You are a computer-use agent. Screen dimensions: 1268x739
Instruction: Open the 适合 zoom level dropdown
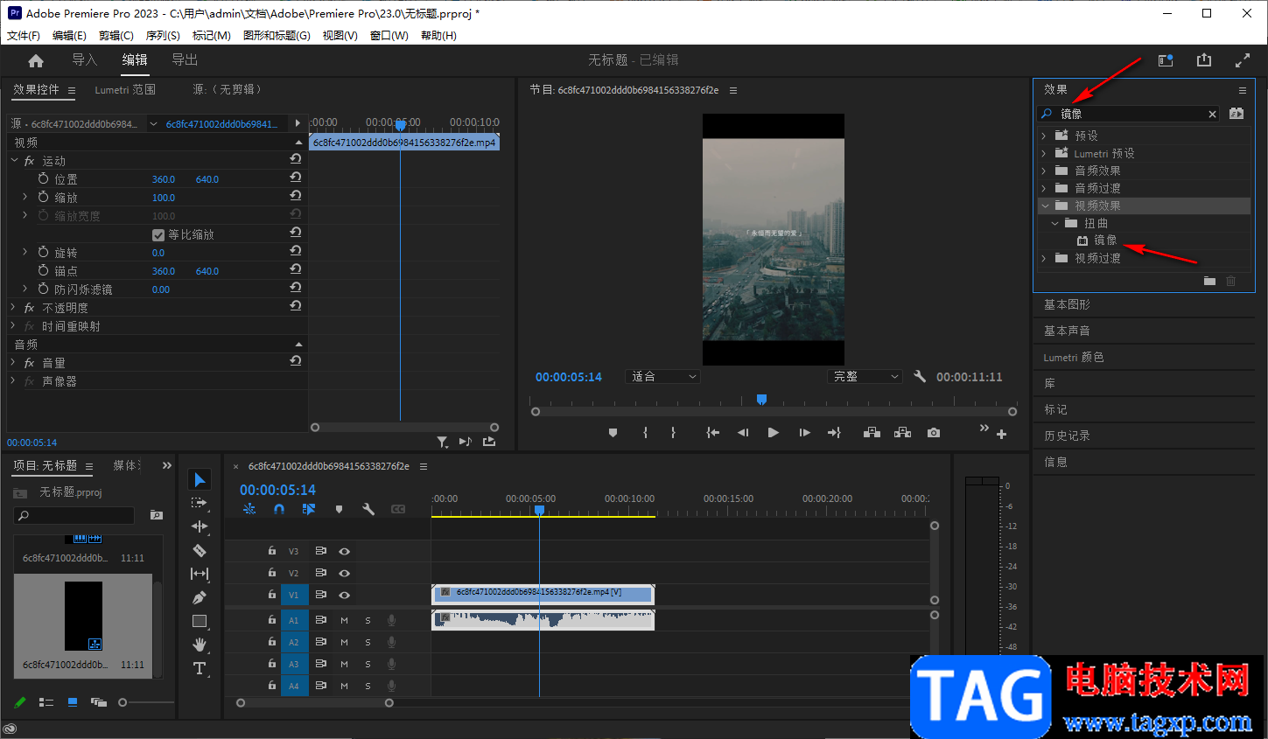click(x=663, y=377)
